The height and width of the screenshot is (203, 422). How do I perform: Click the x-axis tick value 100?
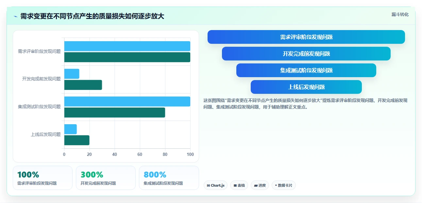tap(190, 154)
